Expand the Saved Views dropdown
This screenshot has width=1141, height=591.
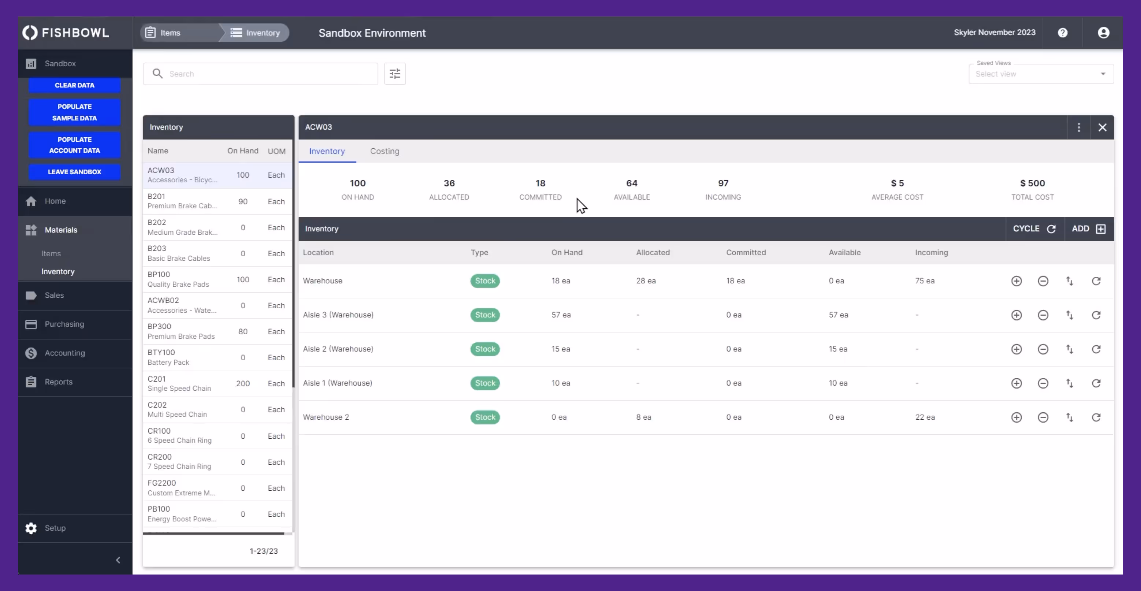[x=1041, y=74]
